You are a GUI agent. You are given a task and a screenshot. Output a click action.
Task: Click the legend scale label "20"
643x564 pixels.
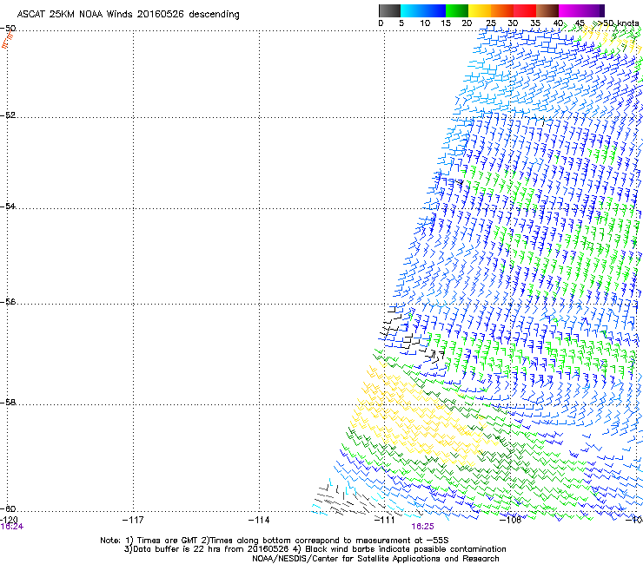467,23
